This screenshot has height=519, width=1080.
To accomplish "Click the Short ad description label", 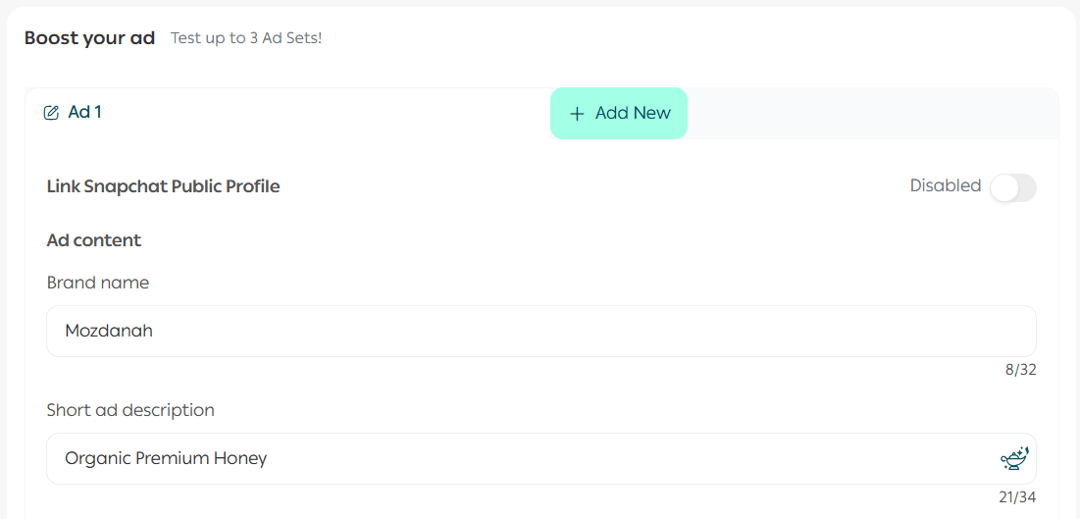I will click(130, 410).
